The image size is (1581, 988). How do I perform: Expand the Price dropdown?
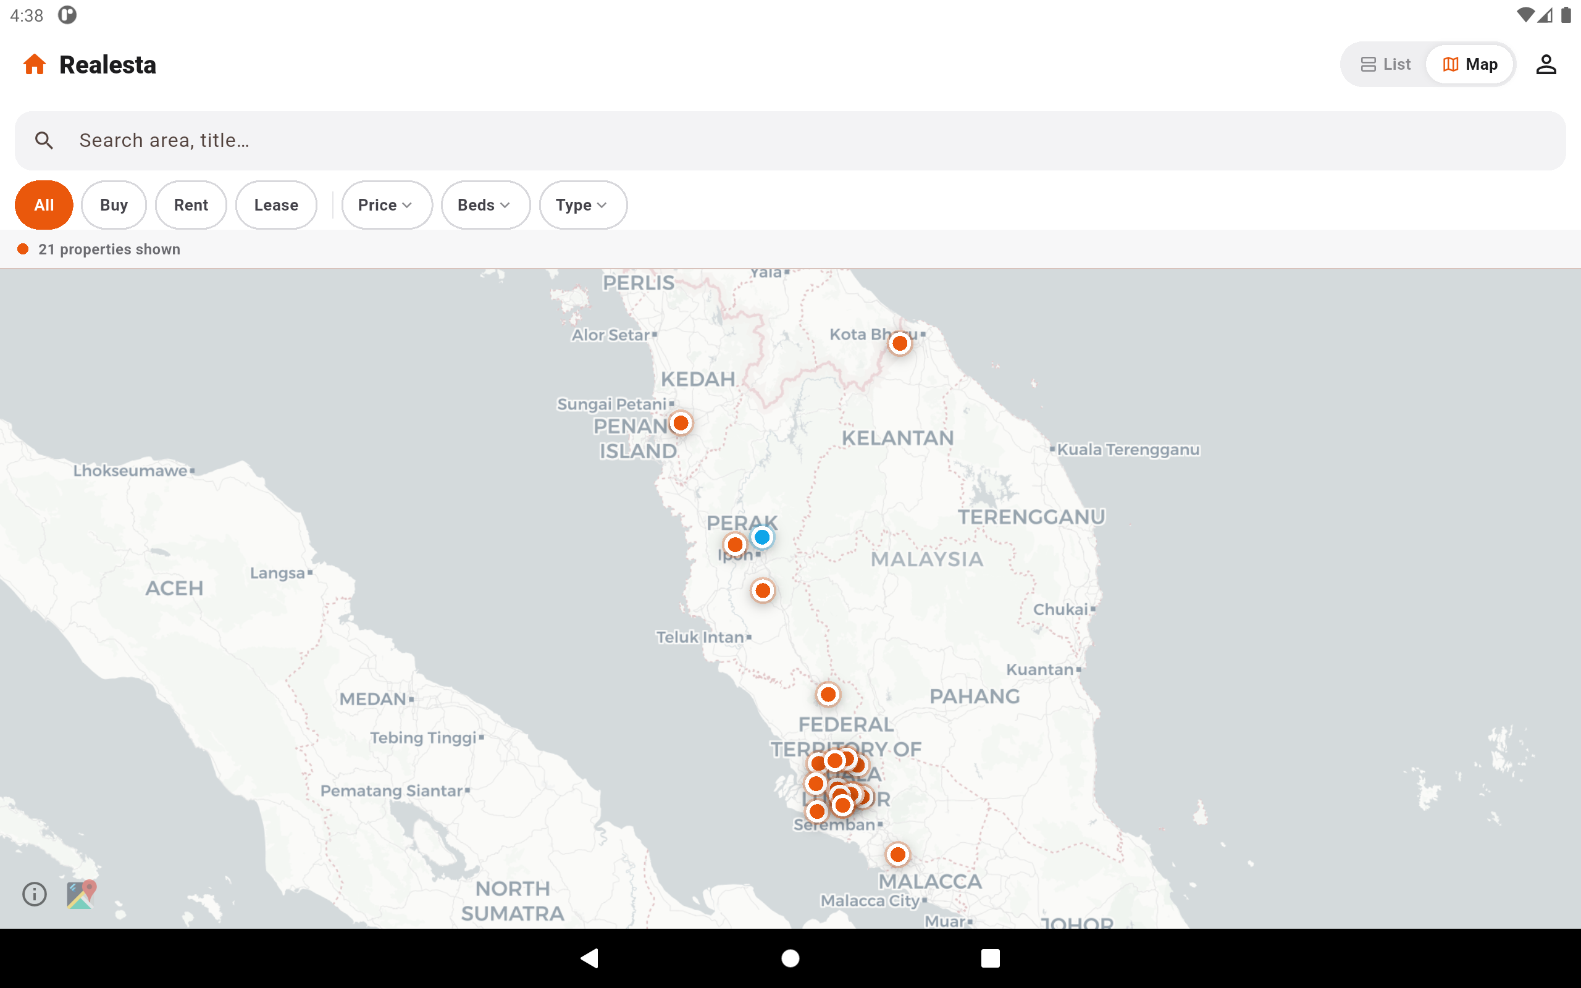pyautogui.click(x=387, y=205)
